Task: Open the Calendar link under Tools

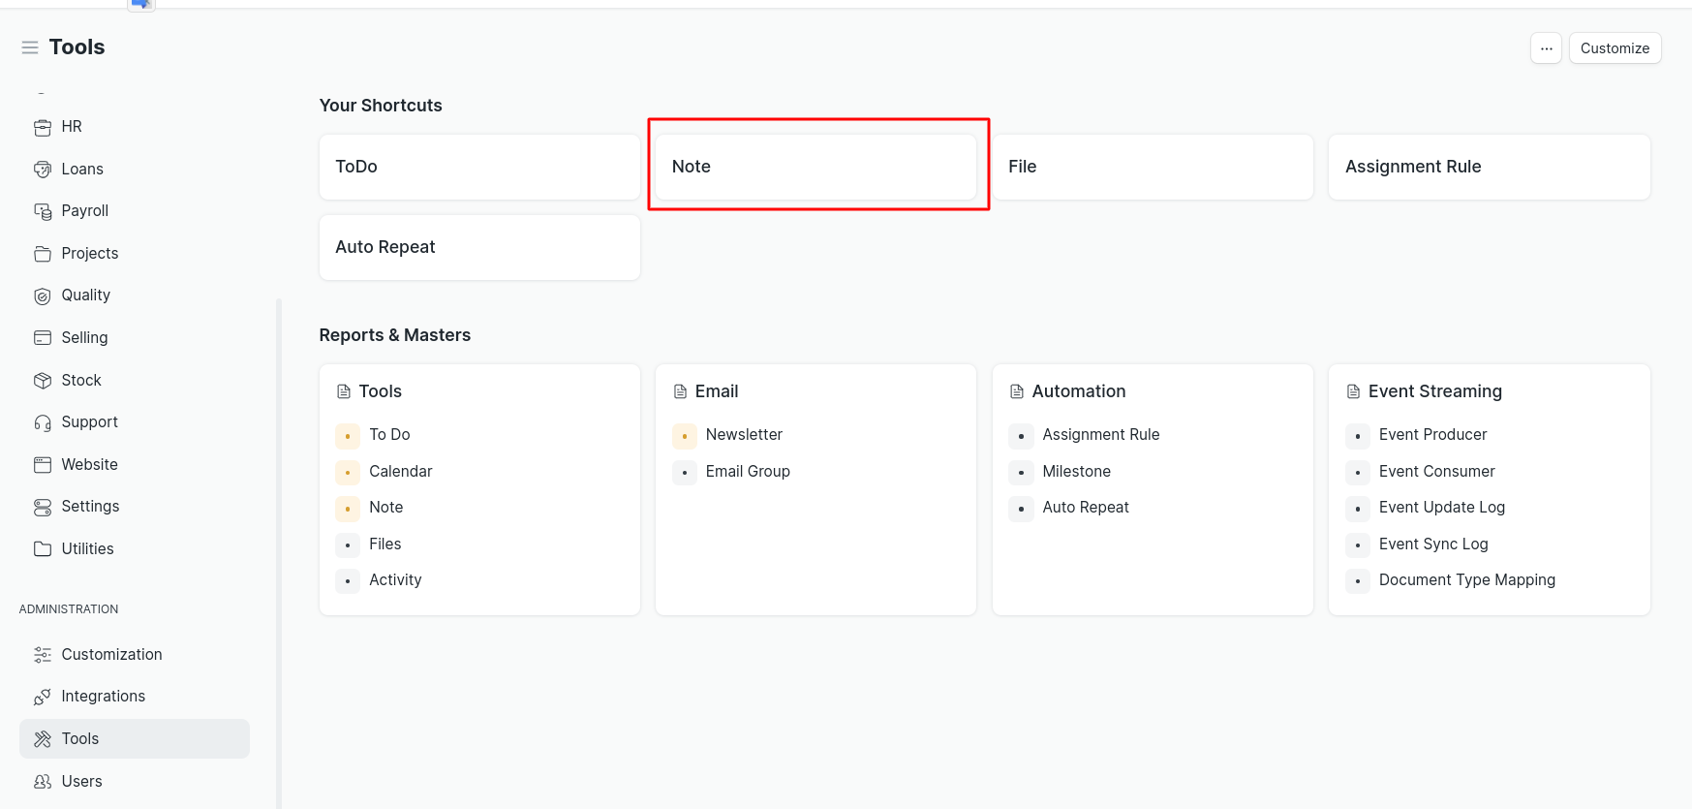Action: click(400, 471)
